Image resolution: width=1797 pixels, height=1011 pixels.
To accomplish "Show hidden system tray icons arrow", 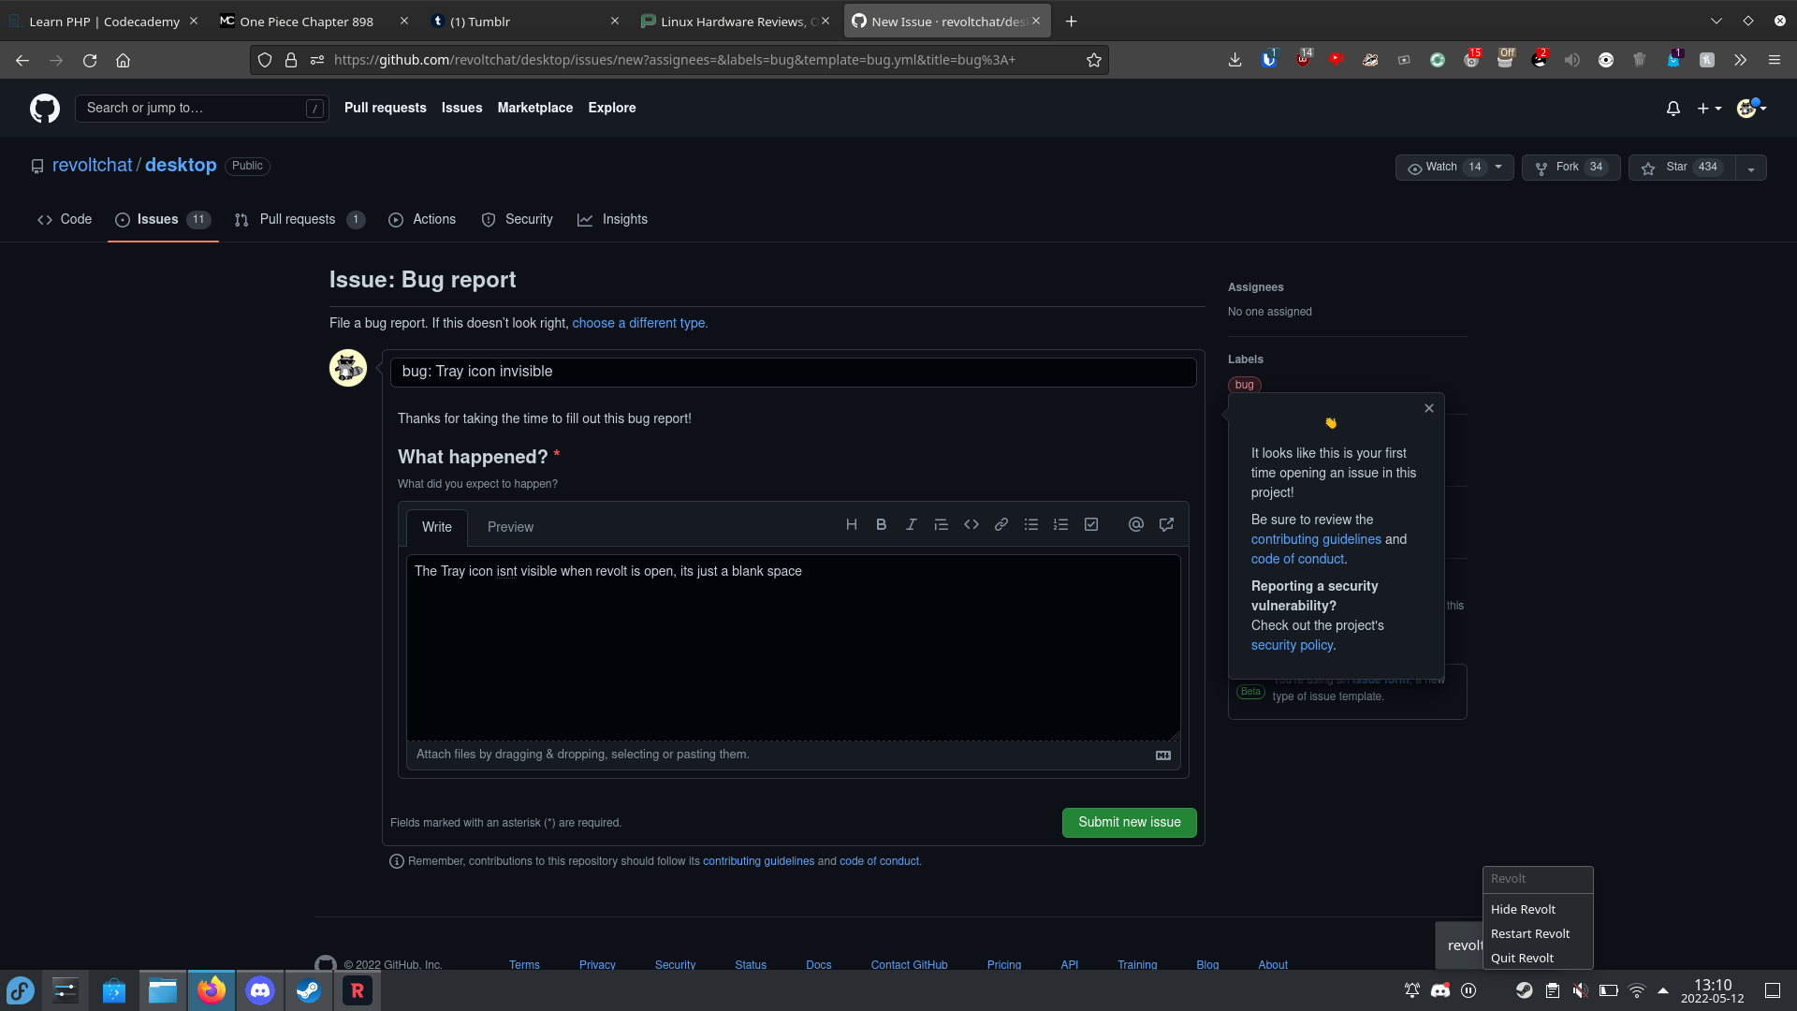I will click(1663, 990).
